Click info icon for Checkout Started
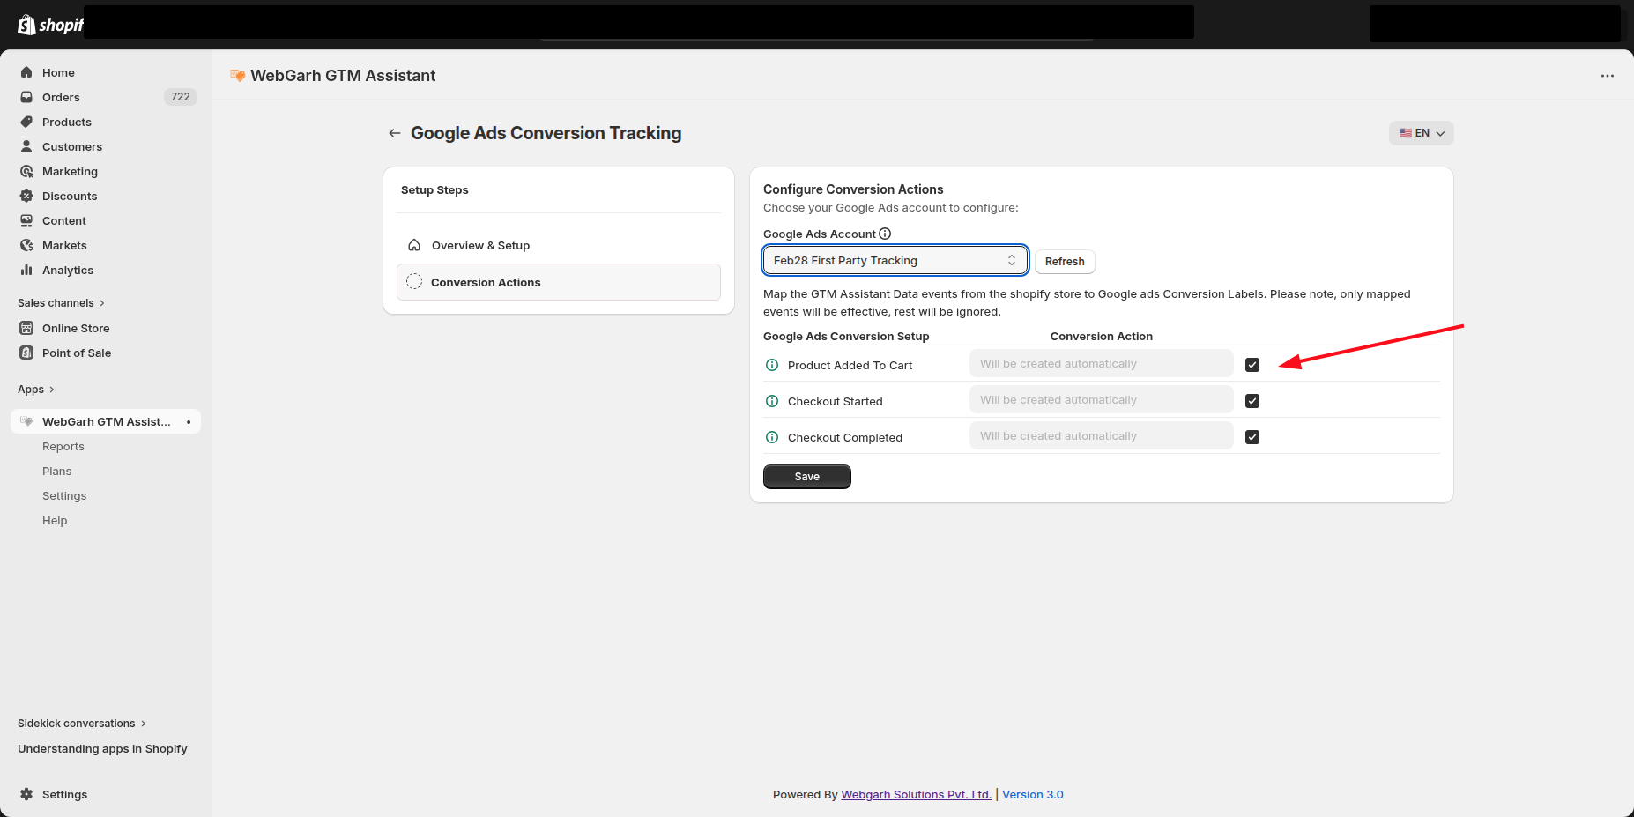Screen dimensions: 1634x817 pos(772,401)
